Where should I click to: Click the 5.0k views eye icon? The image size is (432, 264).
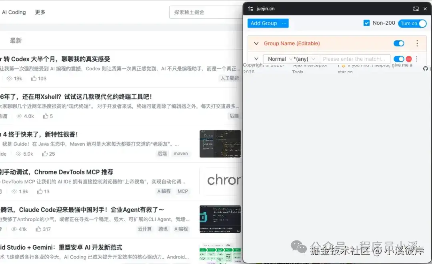(x=18, y=154)
